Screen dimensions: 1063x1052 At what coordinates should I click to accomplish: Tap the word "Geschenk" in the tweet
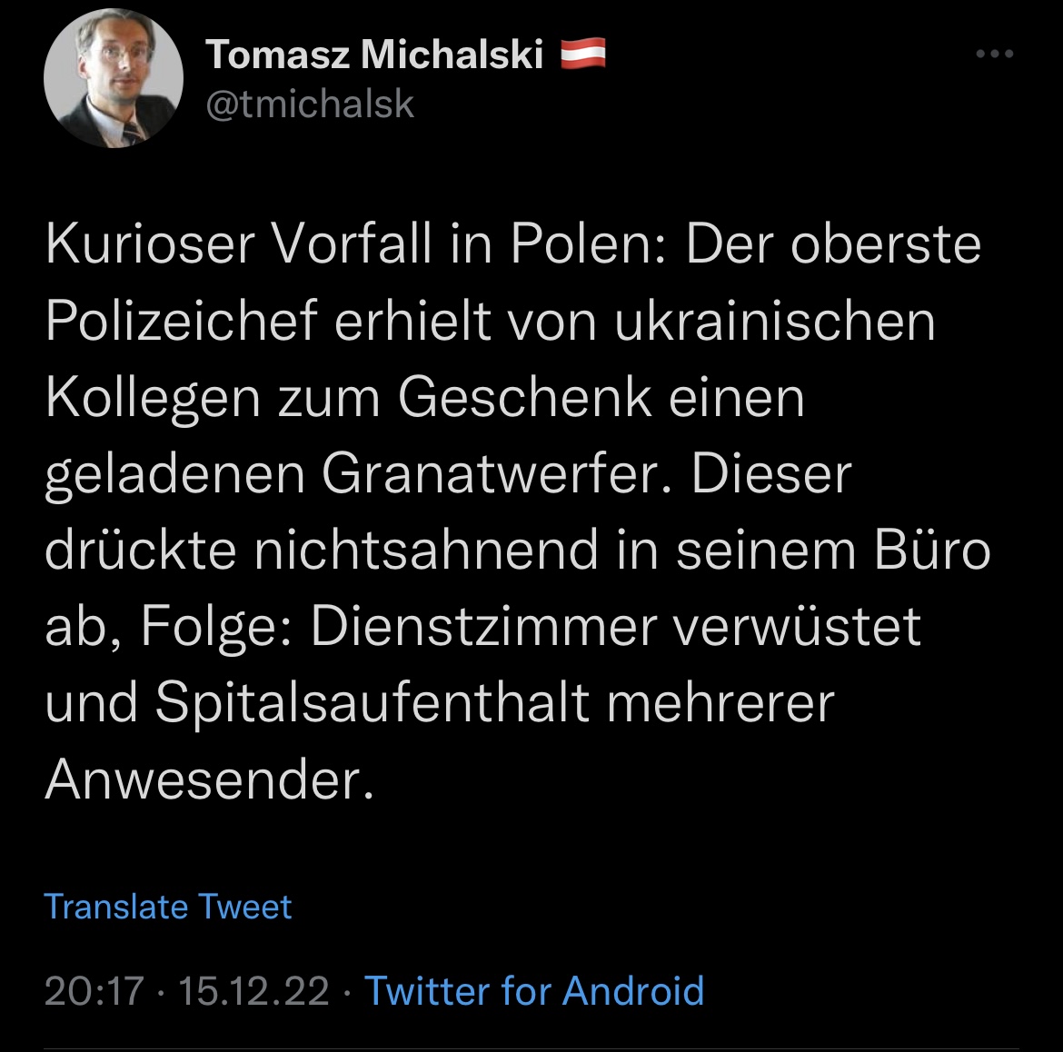click(524, 397)
